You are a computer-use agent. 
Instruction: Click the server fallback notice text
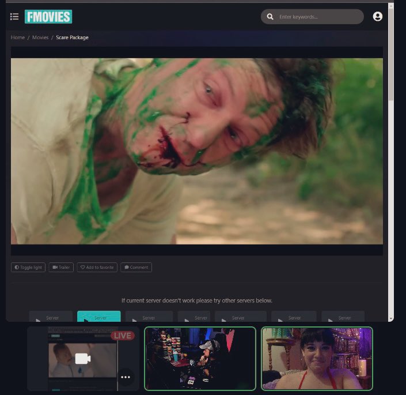tap(197, 300)
